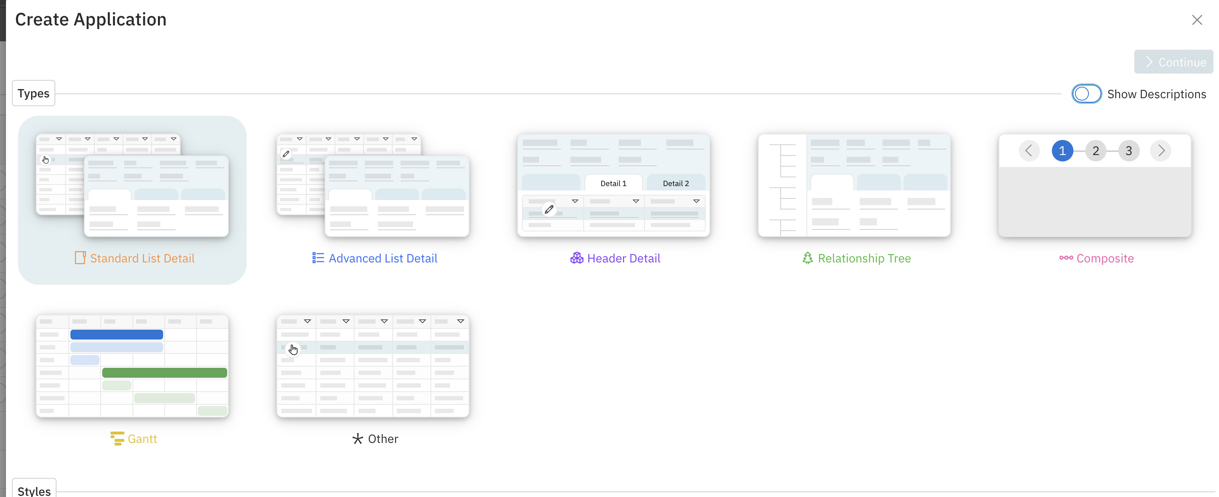The height and width of the screenshot is (497, 1219).
Task: Click the Continue arrow icon
Action: click(x=1149, y=62)
